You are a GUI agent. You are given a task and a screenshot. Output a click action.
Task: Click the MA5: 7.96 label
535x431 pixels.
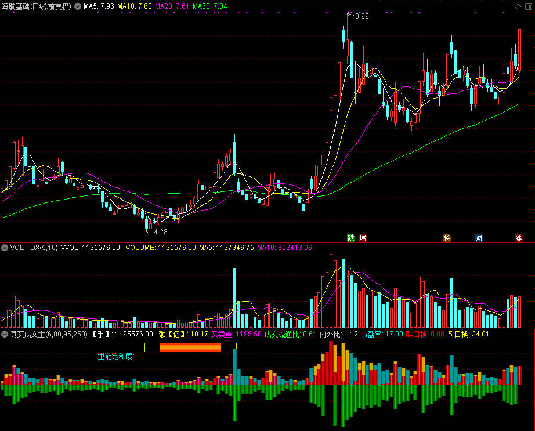(99, 6)
